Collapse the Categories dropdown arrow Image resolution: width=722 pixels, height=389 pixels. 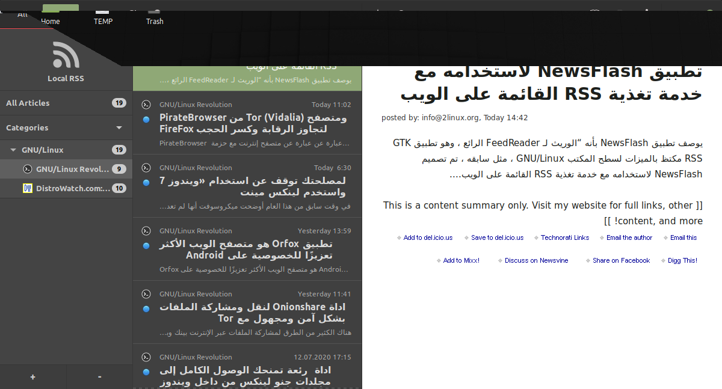click(x=119, y=127)
